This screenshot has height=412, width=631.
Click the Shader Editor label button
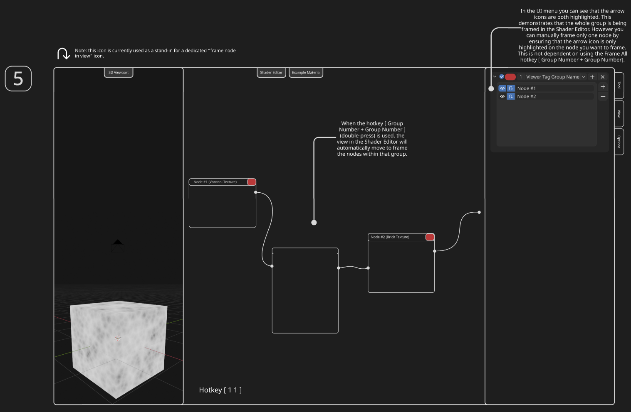pos(271,73)
